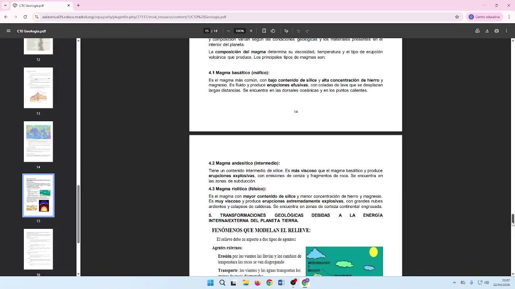Screen dimensions: 515x289
Task: Click 'FENÓMENOS QUE MODELAN EL RELIEVE:' heading
Action: [261, 230]
